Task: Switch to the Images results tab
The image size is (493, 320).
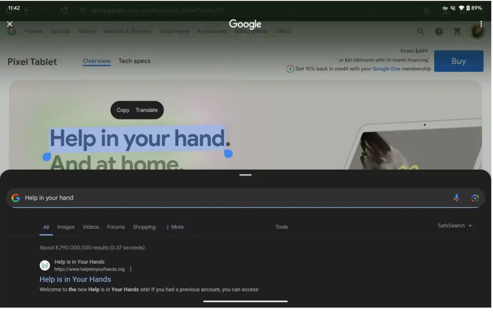Action: (x=66, y=227)
